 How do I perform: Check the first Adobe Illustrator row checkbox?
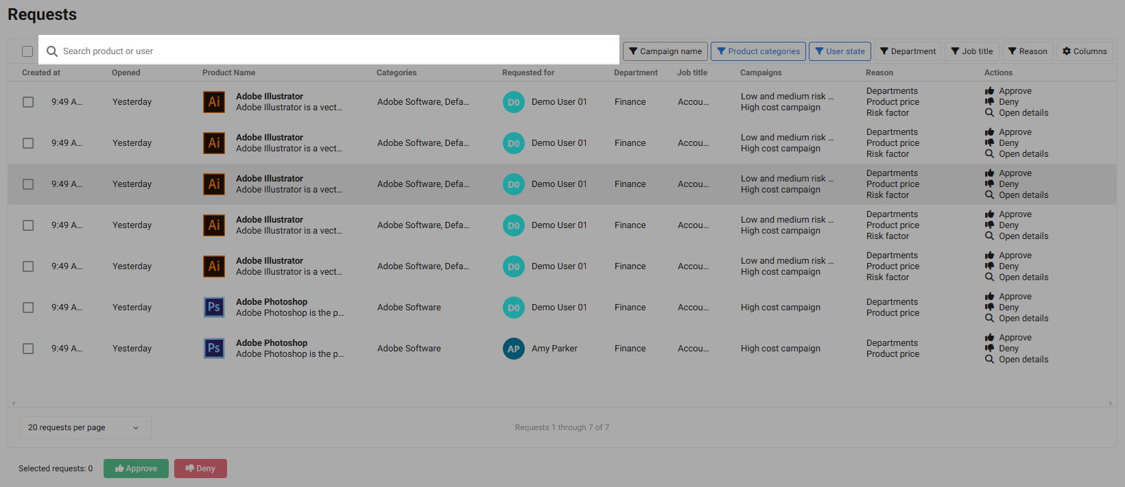point(28,102)
